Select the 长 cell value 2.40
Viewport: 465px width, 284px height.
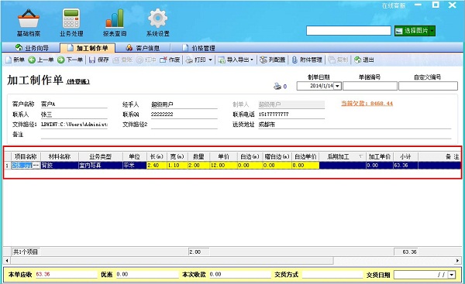[157, 166]
